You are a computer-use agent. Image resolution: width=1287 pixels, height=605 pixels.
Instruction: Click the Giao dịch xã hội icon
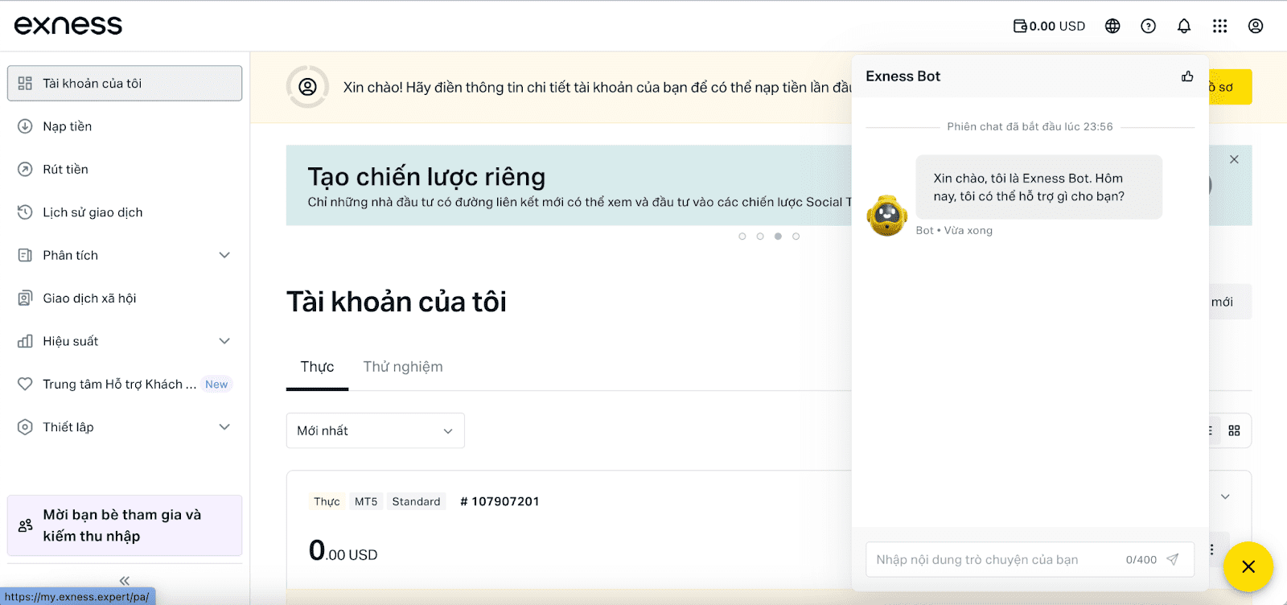(25, 298)
